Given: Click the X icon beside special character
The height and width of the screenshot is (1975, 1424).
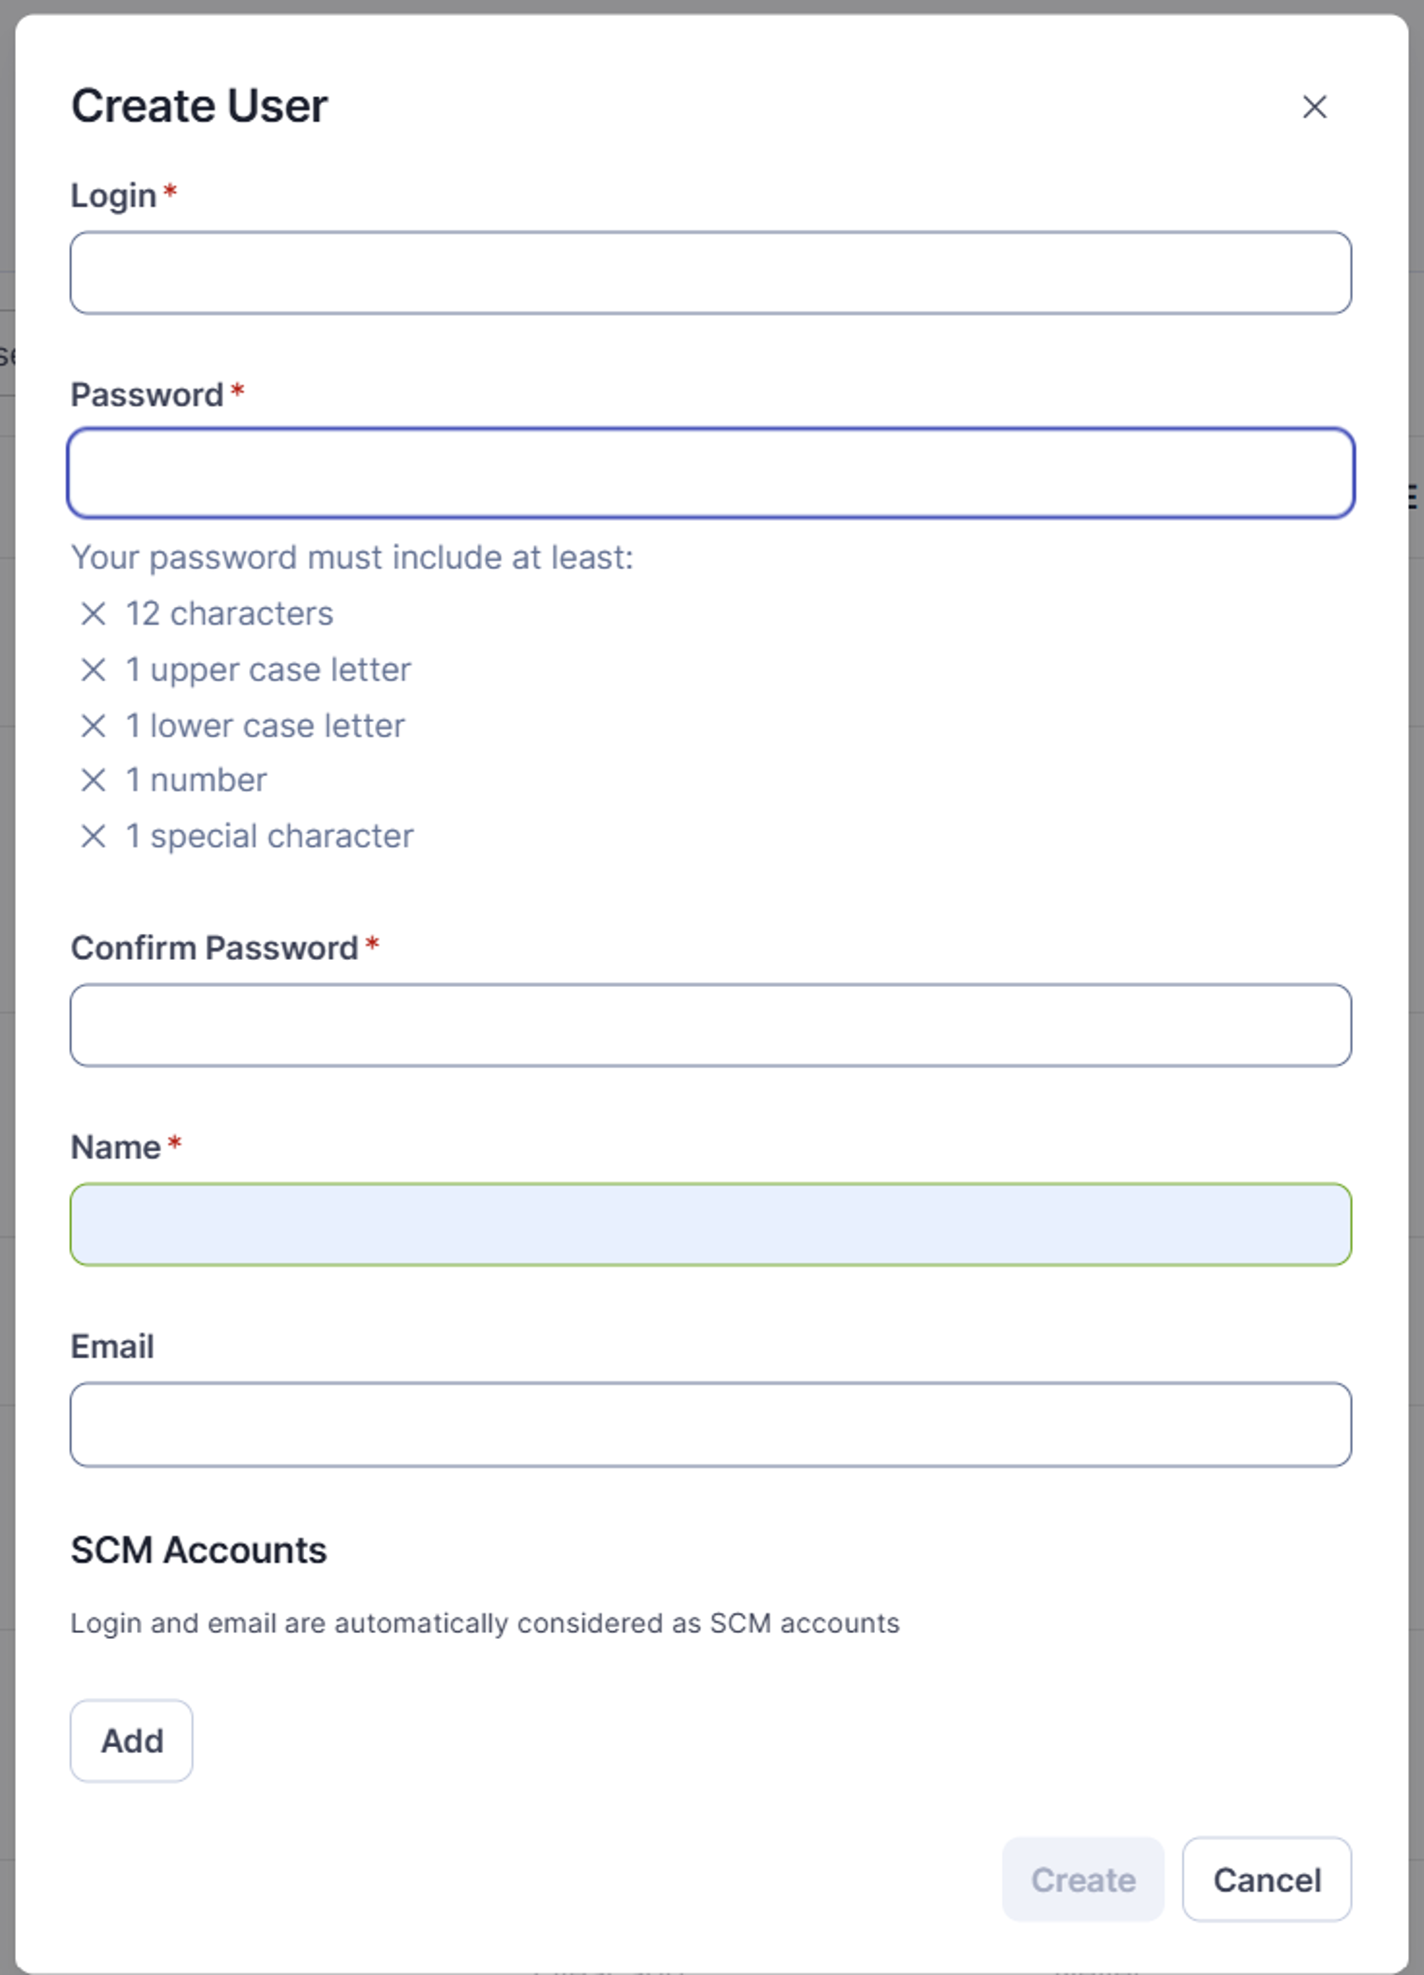Looking at the screenshot, I should pos(93,836).
